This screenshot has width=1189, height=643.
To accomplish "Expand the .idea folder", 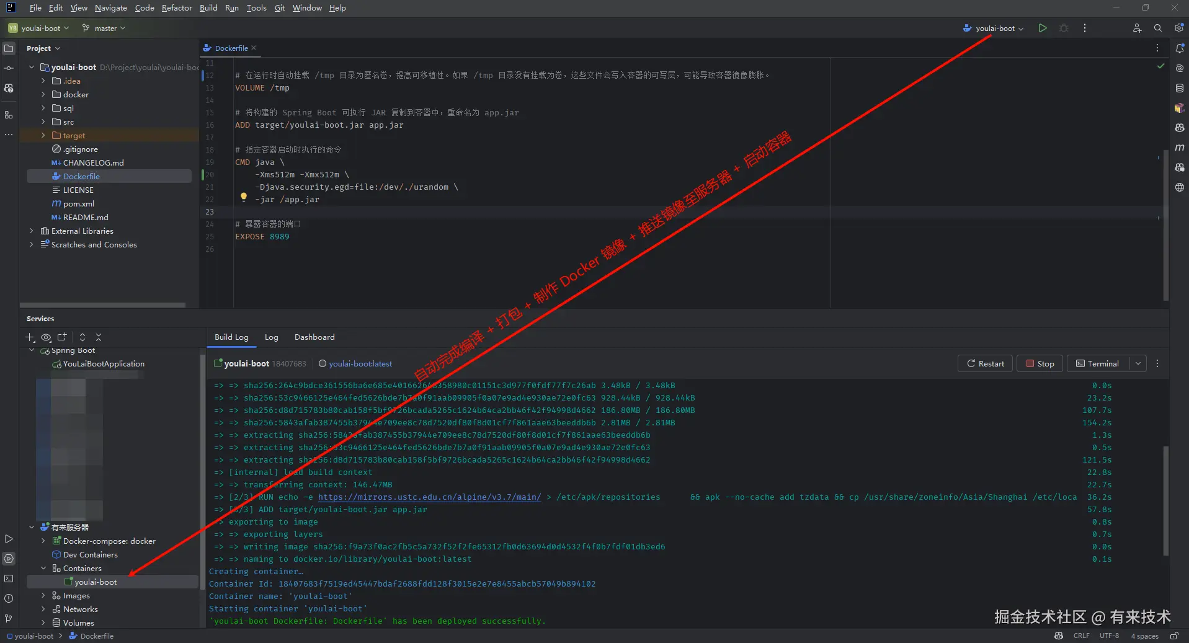I will tap(43, 81).
